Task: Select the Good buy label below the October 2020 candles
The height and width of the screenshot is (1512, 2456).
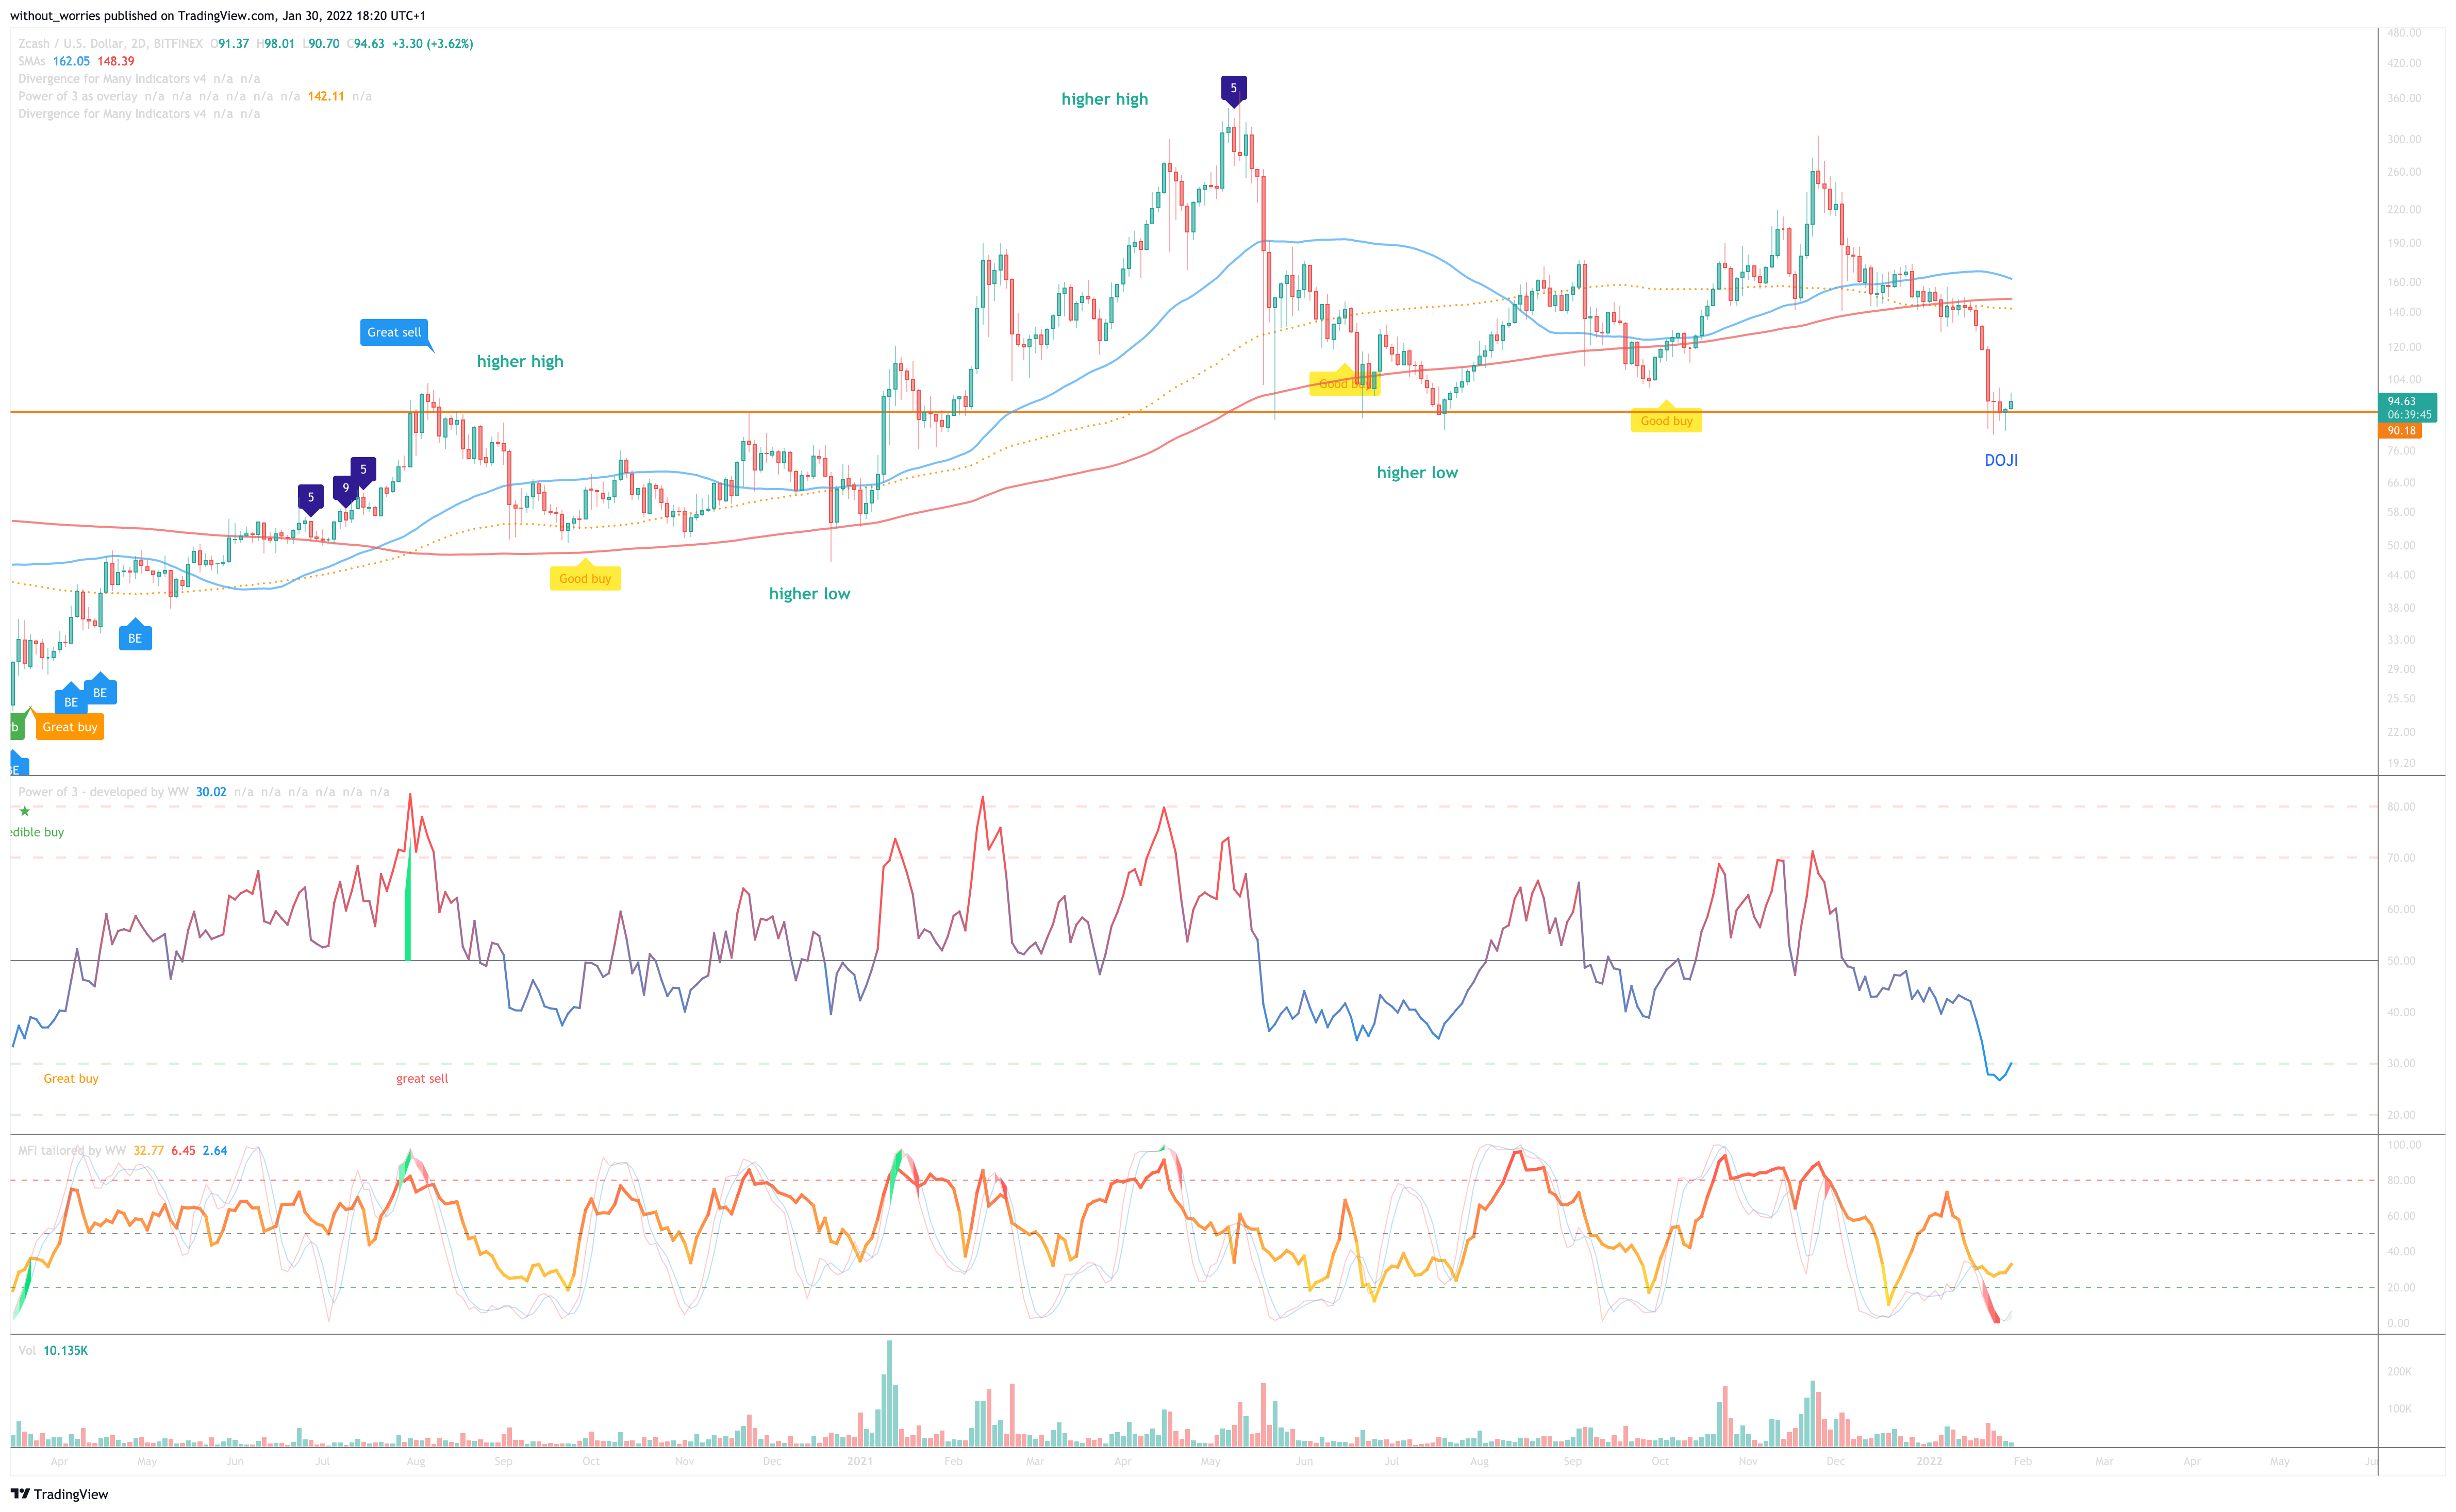Action: pyautogui.click(x=585, y=579)
